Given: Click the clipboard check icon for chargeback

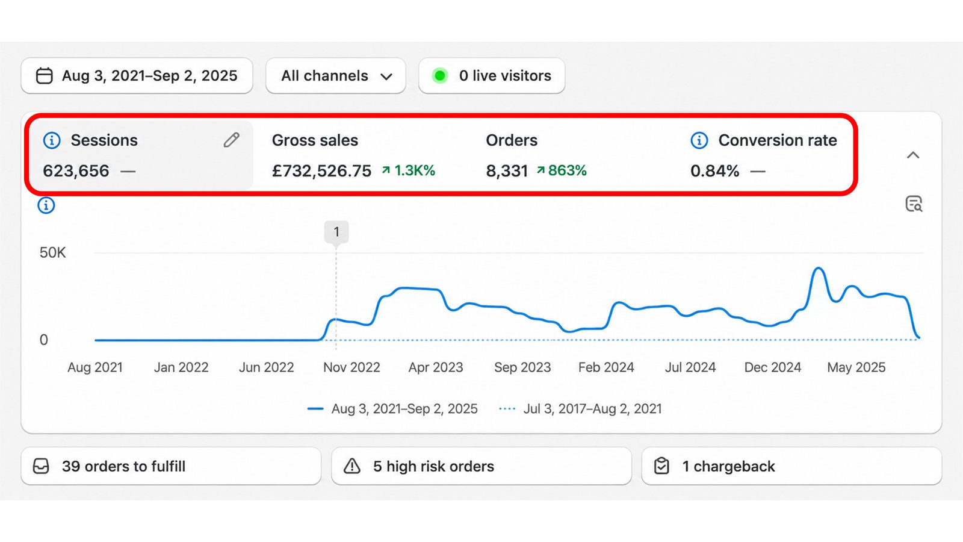Looking at the screenshot, I should click(x=661, y=466).
